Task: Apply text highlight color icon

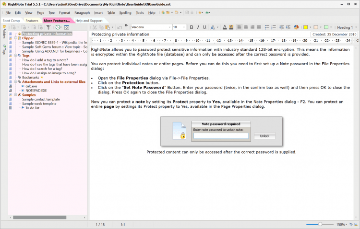Action: pos(231,27)
